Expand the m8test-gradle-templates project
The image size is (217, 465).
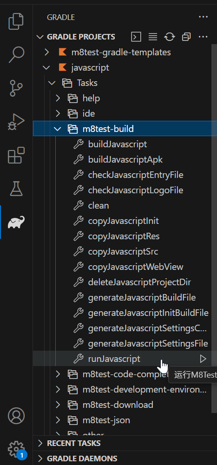[46, 52]
